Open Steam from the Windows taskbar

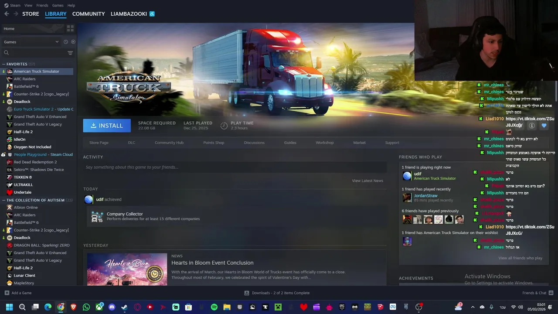point(124,307)
